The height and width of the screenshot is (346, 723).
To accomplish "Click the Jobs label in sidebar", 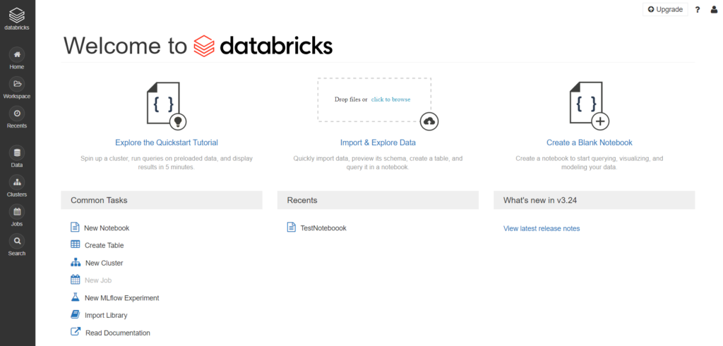I will click(17, 224).
